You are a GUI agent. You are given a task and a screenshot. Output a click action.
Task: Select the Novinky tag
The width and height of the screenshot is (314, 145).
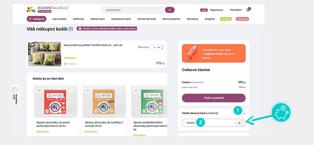[226, 19]
